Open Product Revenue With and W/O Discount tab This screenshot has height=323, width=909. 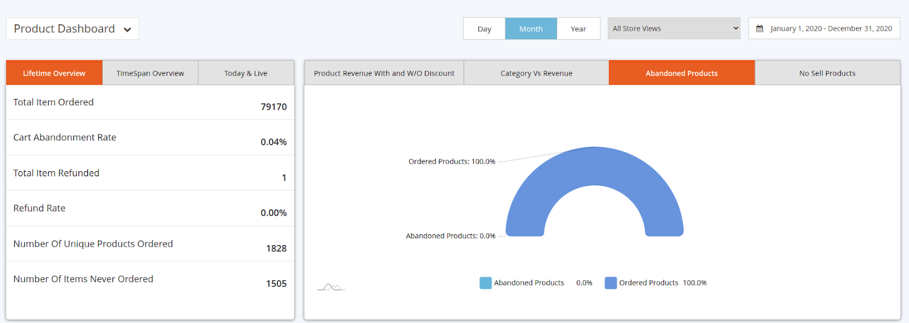(384, 73)
